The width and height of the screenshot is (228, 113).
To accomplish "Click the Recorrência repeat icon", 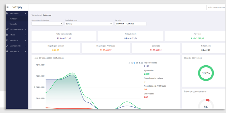I will click(x=7, y=40).
